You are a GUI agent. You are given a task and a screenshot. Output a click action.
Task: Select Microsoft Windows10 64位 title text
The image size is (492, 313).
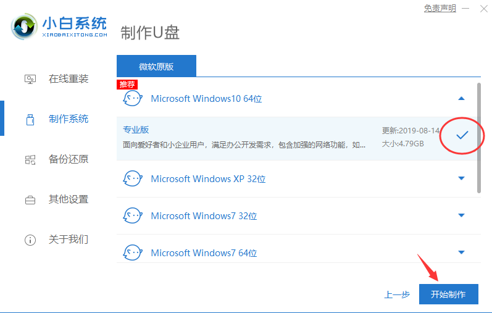pos(206,99)
